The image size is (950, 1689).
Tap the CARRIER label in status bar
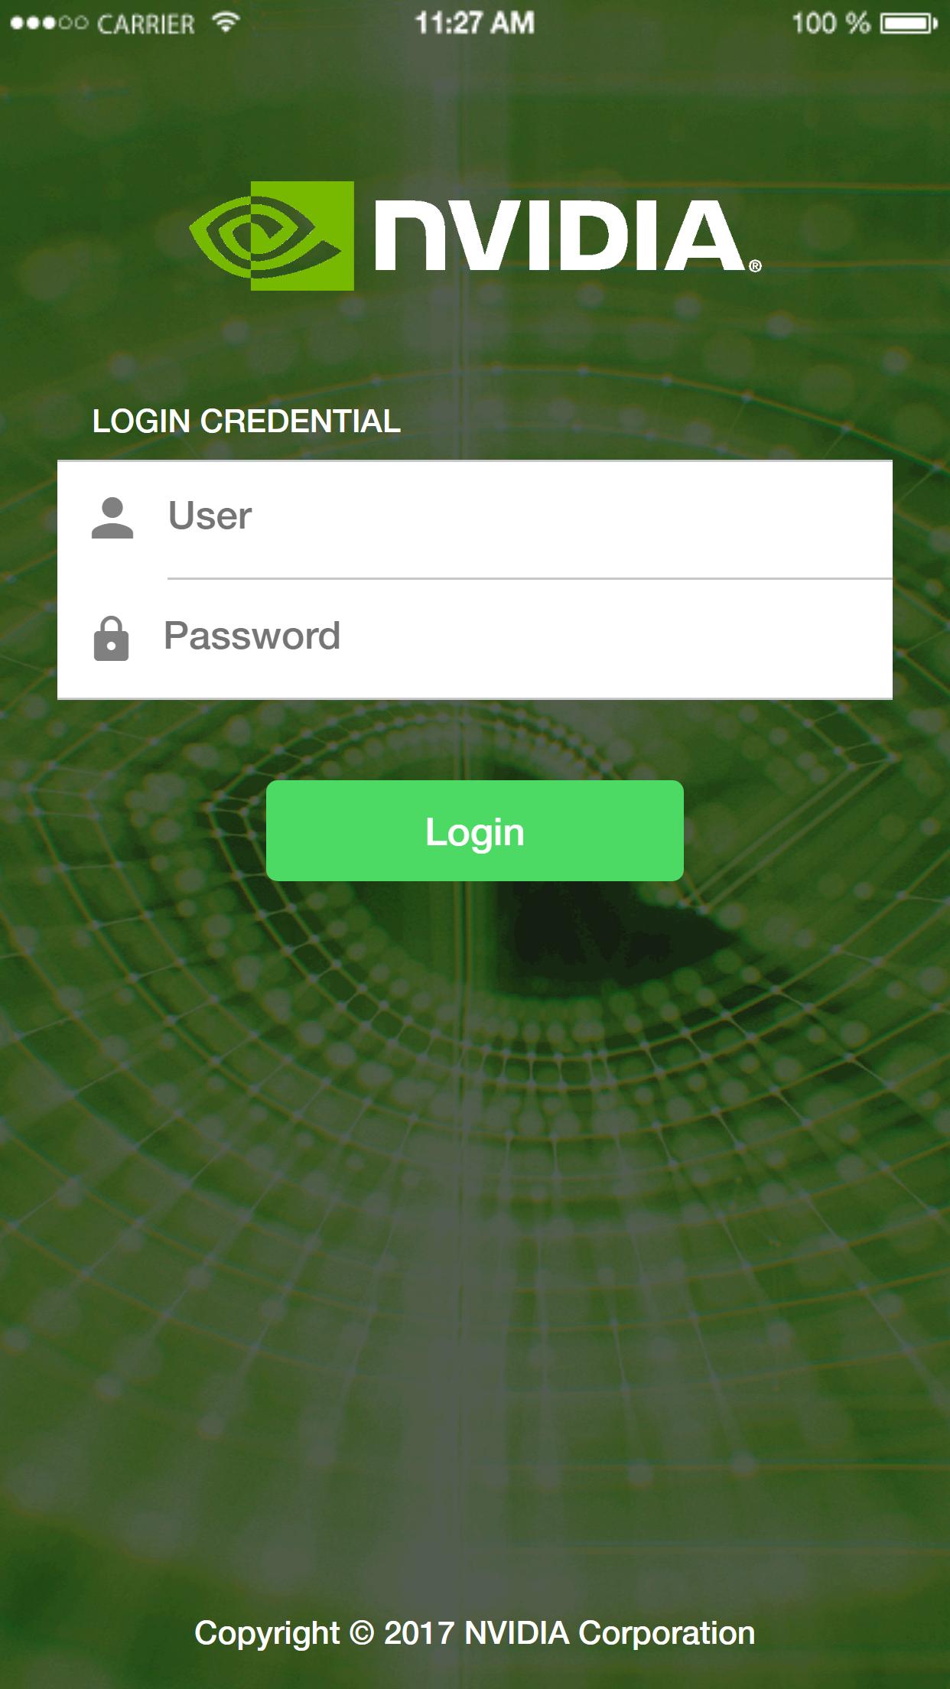click(146, 24)
